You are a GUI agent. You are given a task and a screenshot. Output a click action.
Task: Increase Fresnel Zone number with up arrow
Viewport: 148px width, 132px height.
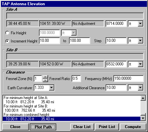click(45, 77)
